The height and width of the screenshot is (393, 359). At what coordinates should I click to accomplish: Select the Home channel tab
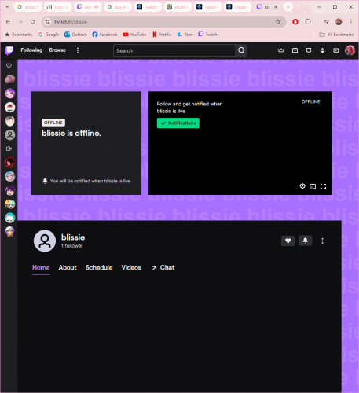(41, 267)
